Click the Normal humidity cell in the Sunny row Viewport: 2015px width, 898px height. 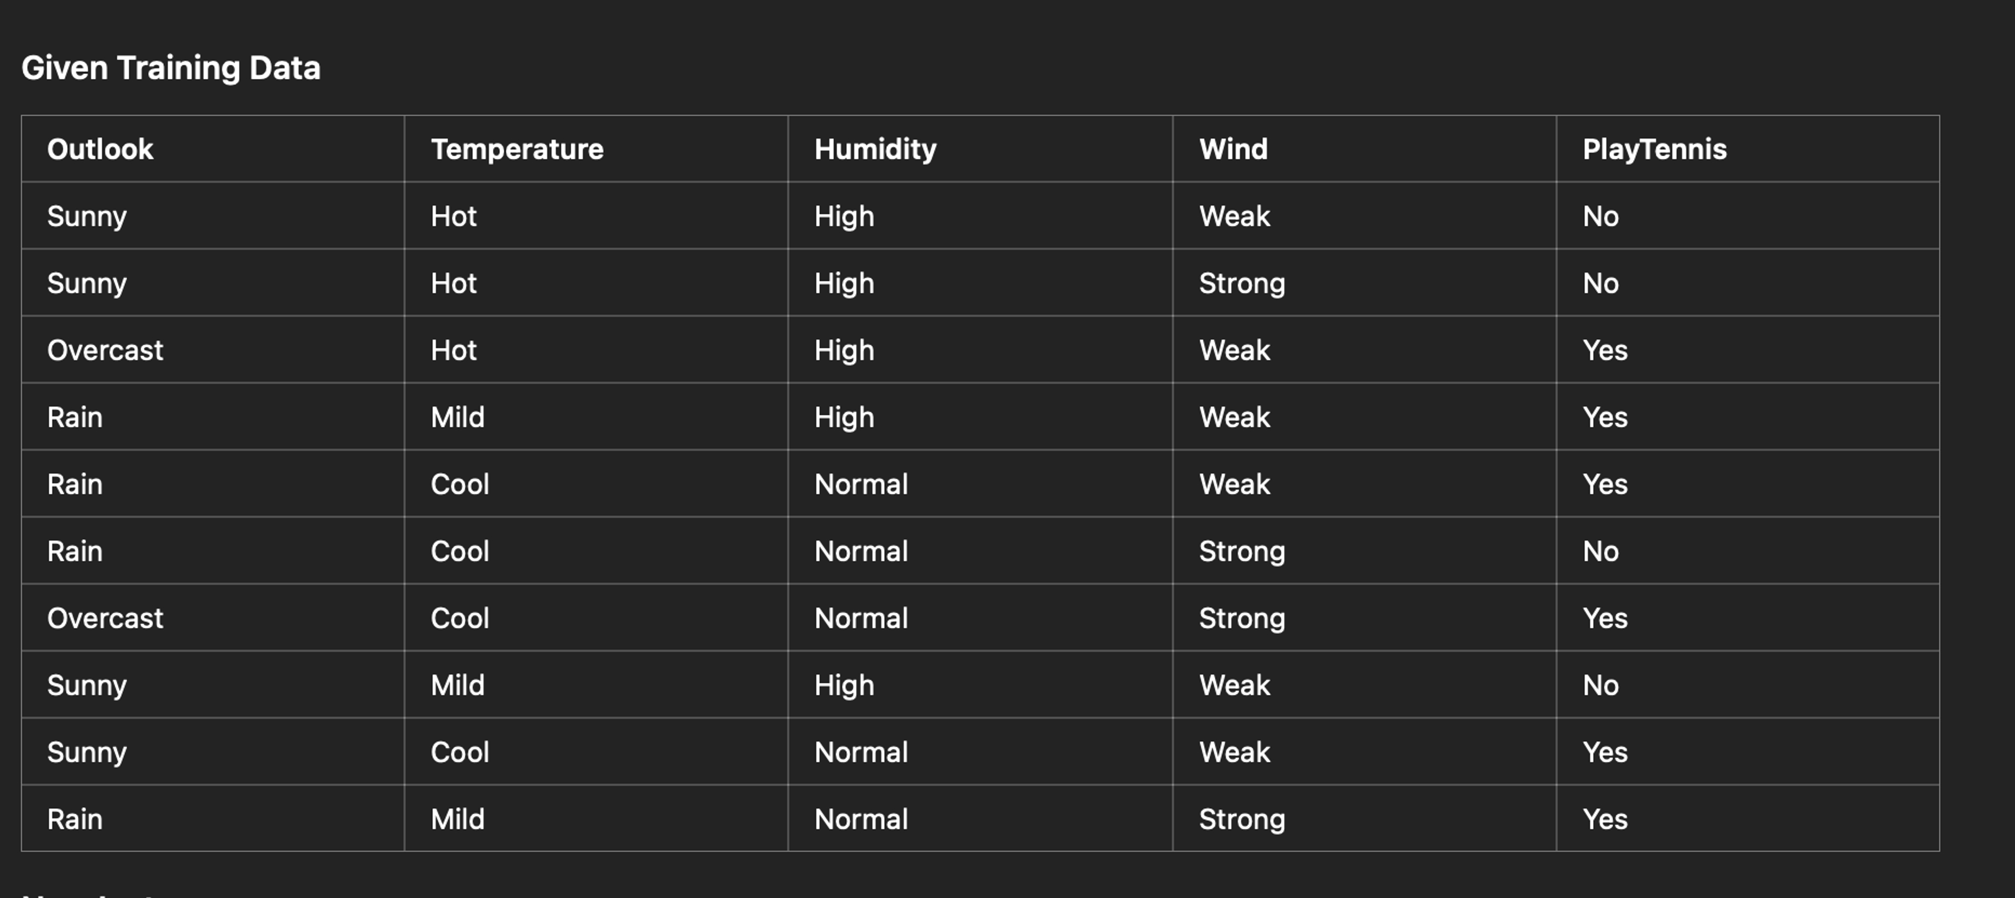coord(861,753)
